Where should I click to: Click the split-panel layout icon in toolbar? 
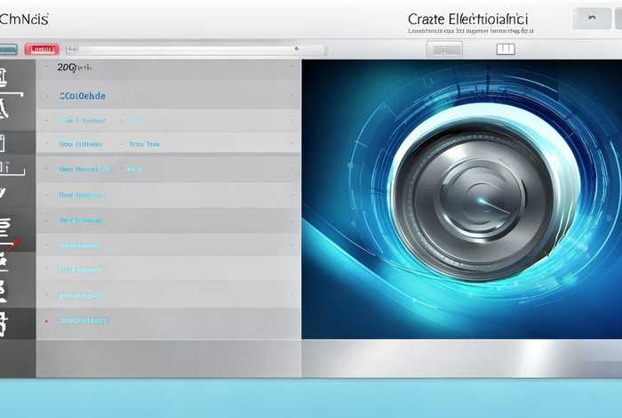(505, 50)
